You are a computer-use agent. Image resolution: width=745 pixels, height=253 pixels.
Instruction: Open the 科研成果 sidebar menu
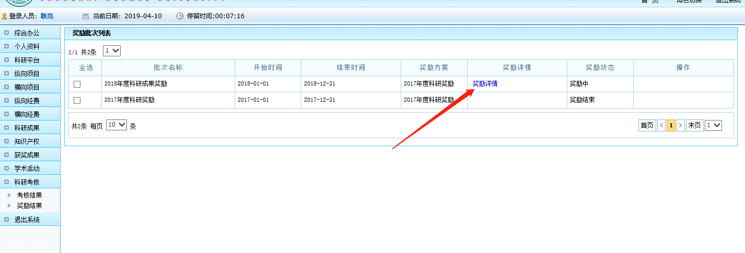pyautogui.click(x=27, y=128)
